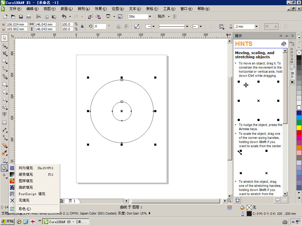Click the Wrap text icon

pos(221,26)
